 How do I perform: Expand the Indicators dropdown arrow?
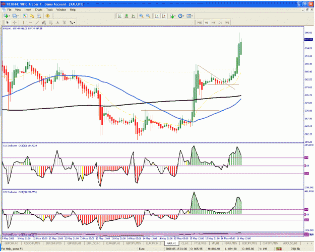pyautogui.click(x=175, y=16)
